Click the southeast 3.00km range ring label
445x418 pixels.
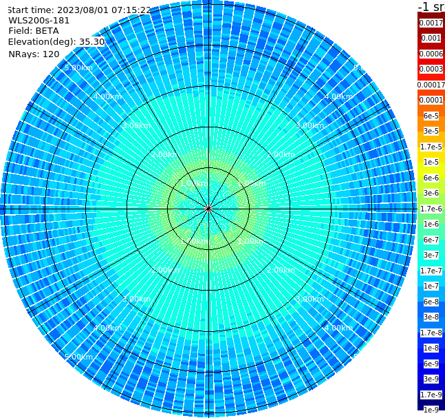click(310, 299)
